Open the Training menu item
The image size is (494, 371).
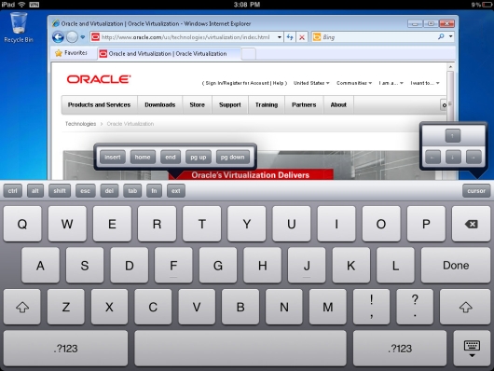(x=267, y=104)
